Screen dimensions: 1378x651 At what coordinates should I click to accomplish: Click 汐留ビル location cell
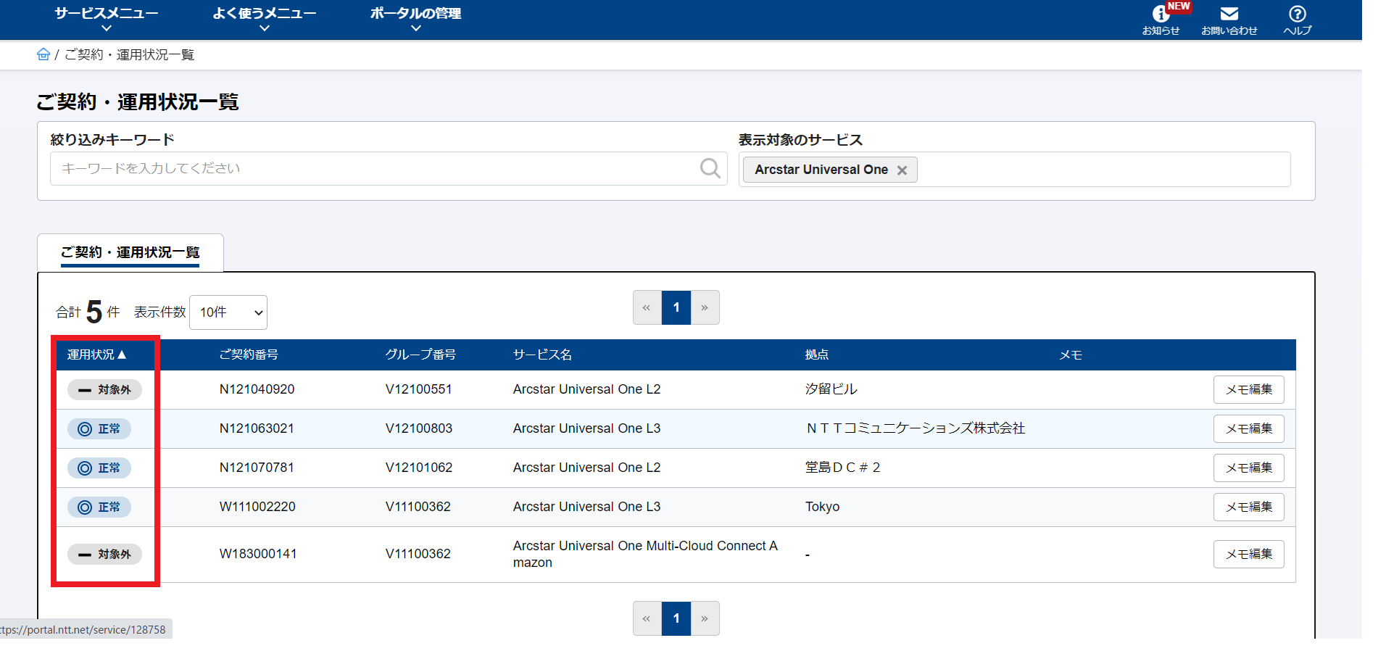click(x=831, y=389)
